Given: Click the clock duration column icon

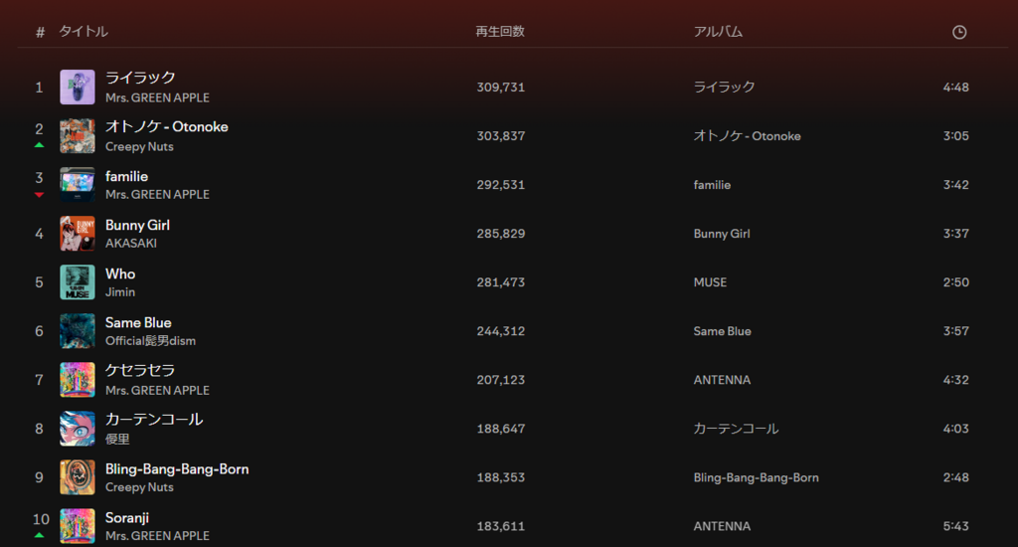Looking at the screenshot, I should coord(959,32).
